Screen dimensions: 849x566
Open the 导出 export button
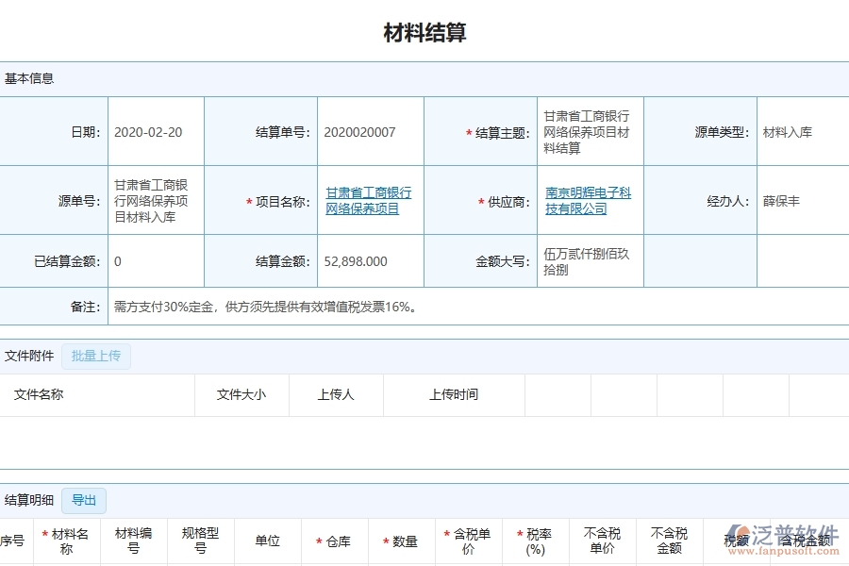85,500
